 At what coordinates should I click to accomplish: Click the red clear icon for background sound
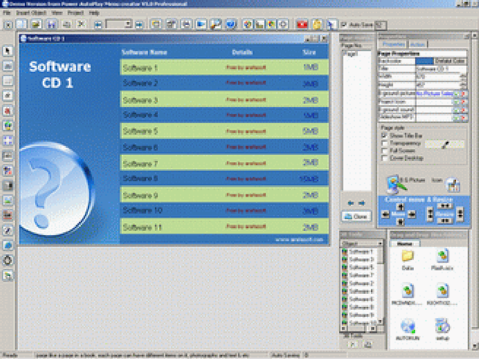tap(464, 110)
